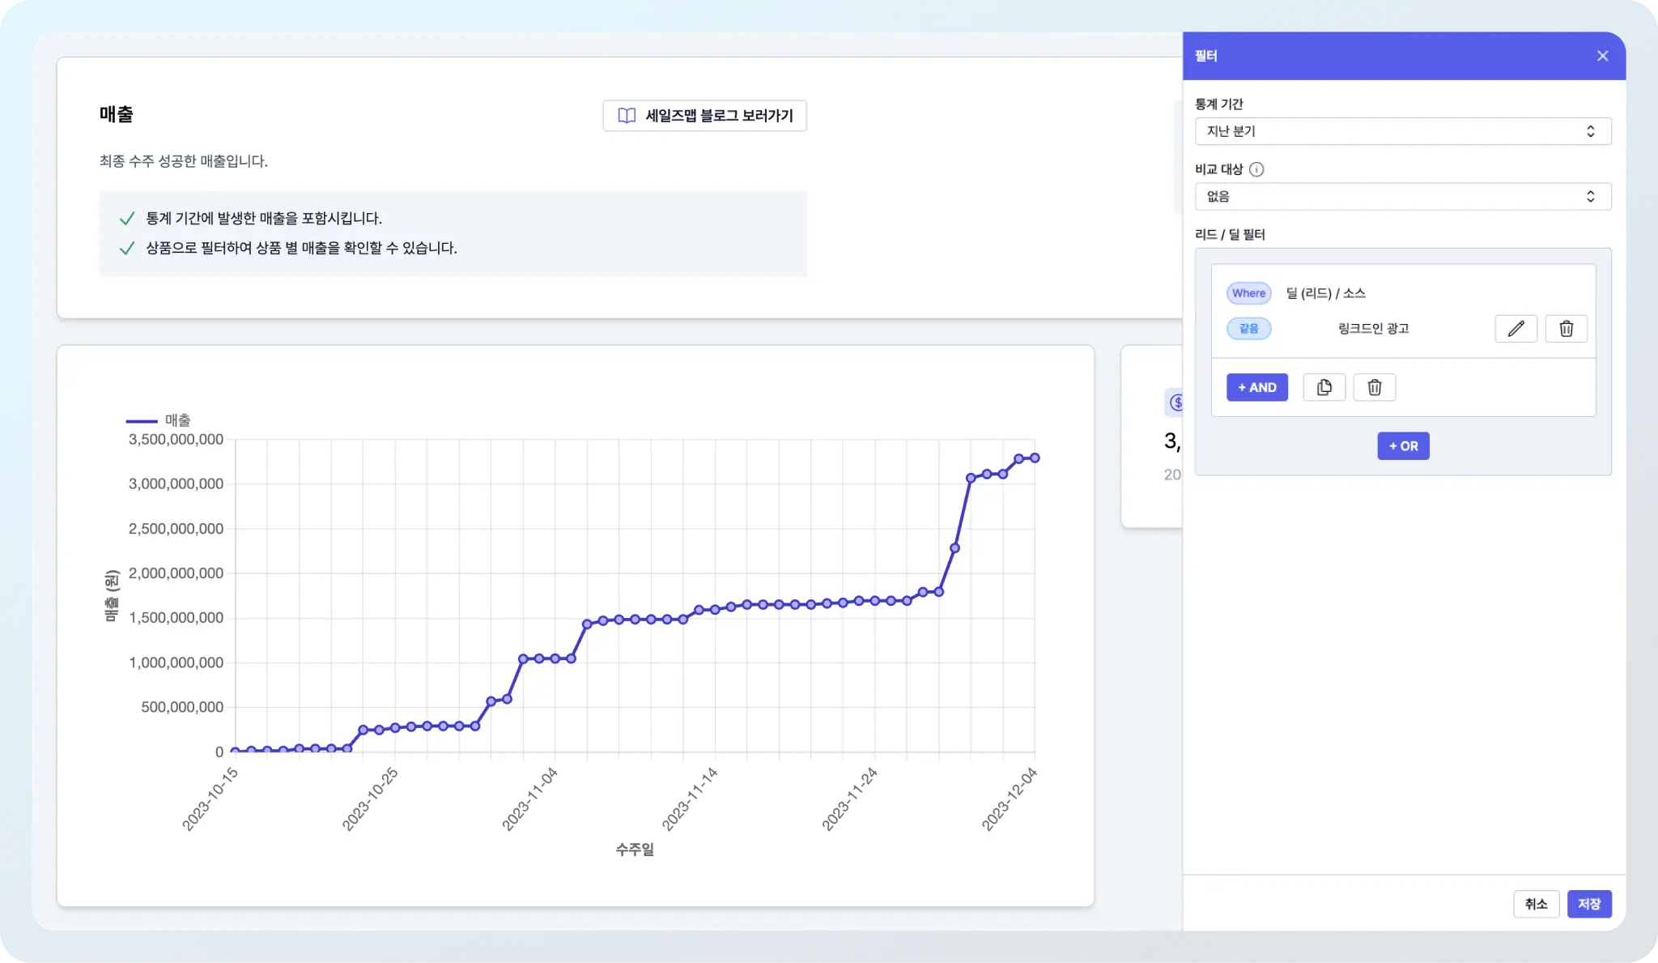Click the 링크드인 광고 filter value

pos(1373,328)
